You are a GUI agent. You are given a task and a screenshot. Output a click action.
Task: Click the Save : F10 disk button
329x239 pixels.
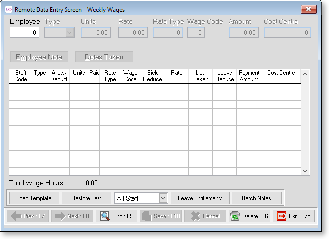(161, 216)
